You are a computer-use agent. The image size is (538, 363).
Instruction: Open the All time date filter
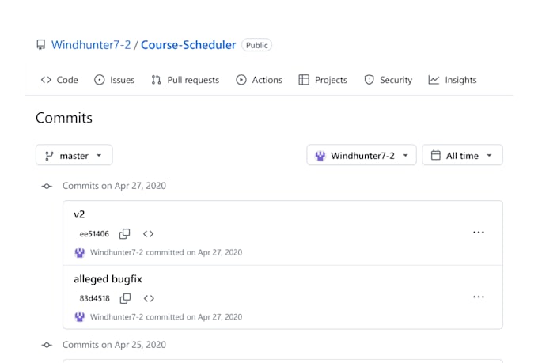point(463,156)
